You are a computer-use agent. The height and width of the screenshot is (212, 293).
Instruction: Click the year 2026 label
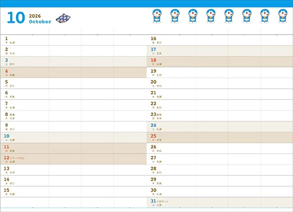click(35, 16)
